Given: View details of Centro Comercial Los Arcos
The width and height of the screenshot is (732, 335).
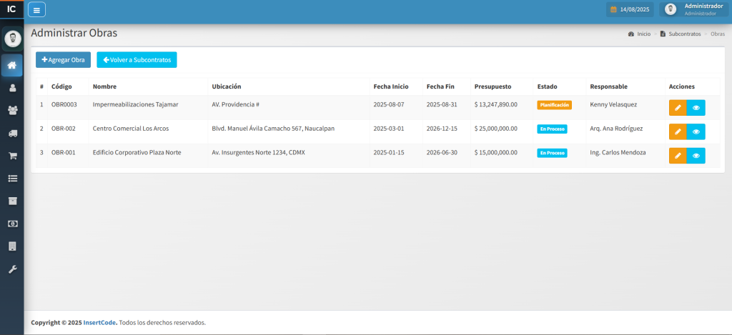Looking at the screenshot, I should coord(696,131).
